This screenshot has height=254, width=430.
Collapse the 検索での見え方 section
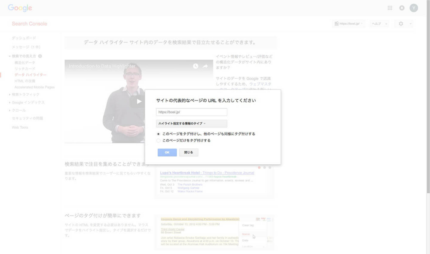pos(10,56)
